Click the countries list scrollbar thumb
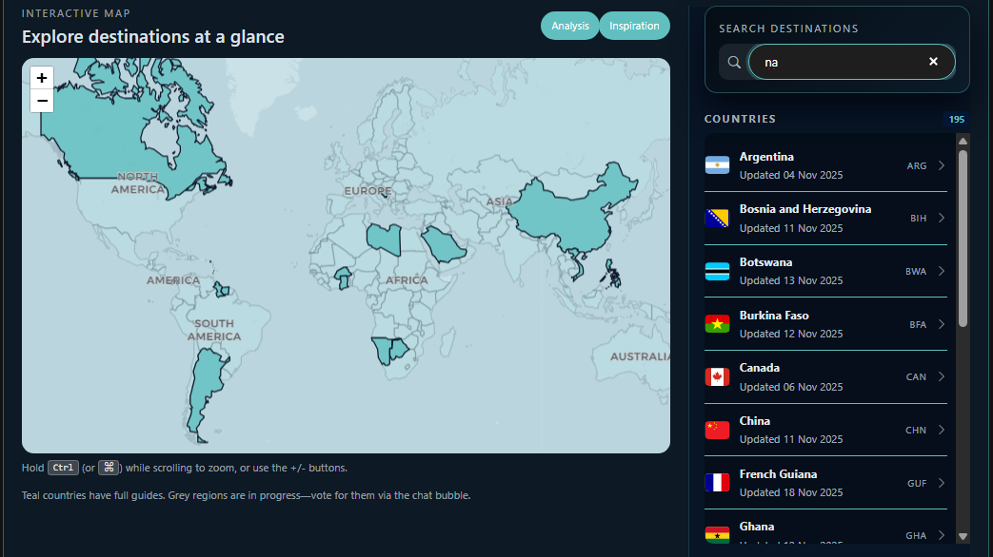Screen dimensions: 993x557 coord(963,238)
